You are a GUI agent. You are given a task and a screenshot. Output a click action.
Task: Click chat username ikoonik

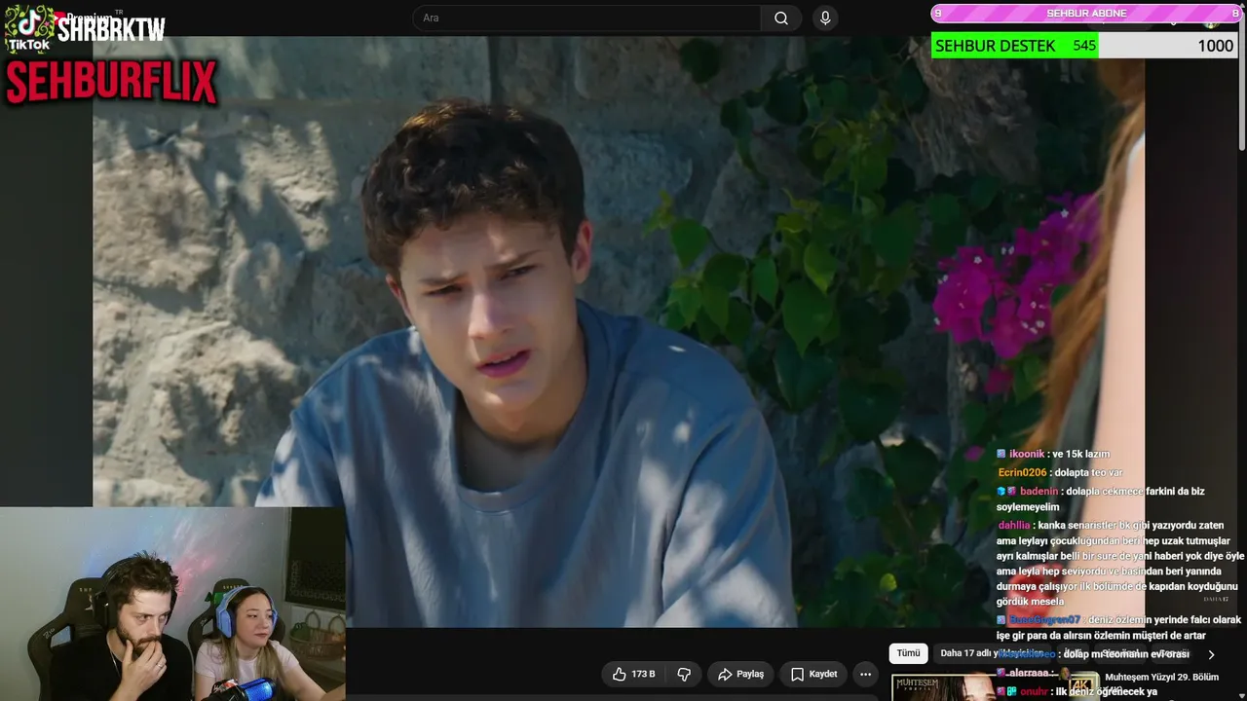[x=1026, y=454]
